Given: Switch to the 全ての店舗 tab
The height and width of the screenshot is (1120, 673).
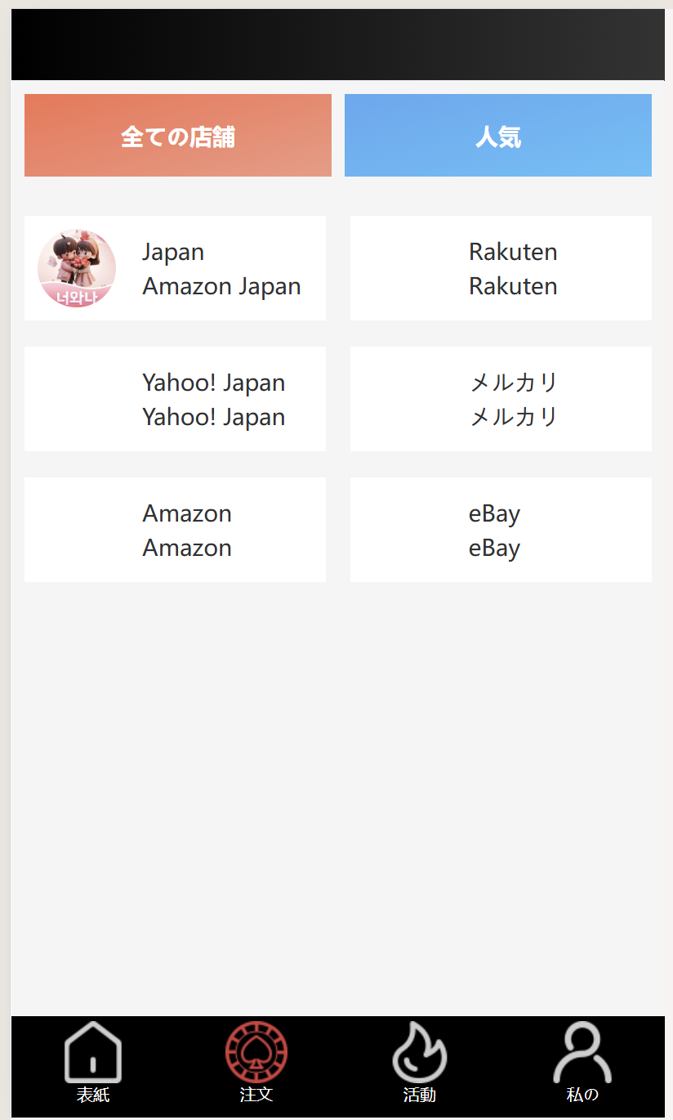Looking at the screenshot, I should (178, 136).
